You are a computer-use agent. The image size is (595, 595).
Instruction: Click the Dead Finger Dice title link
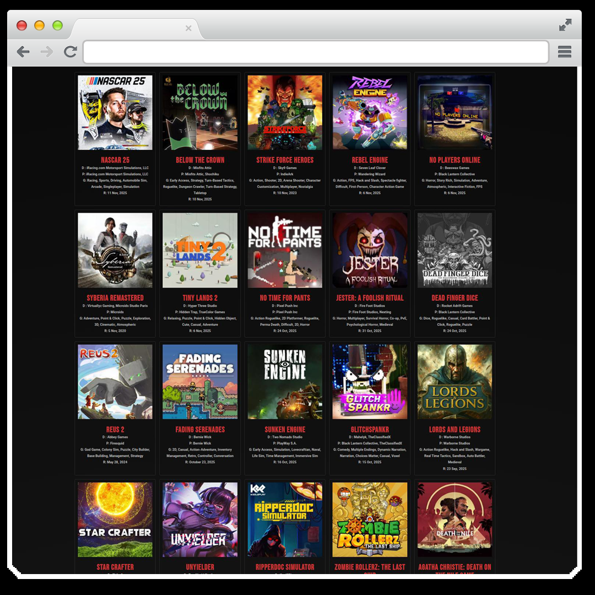point(455,298)
